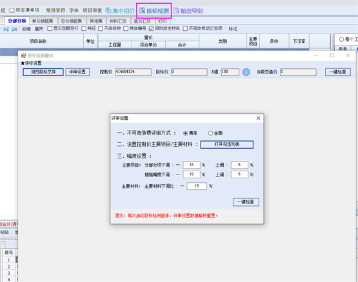Open the 输出导则 toolbar item
358x282 pixels.
pyautogui.click(x=188, y=11)
